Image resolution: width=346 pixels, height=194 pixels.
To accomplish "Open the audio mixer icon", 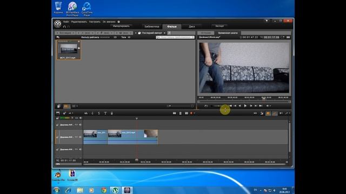I will pyautogui.click(x=86, y=113).
